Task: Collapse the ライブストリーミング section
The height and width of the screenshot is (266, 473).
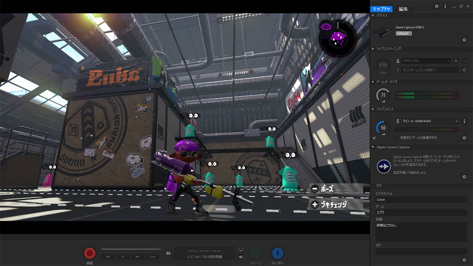Action: point(373,49)
